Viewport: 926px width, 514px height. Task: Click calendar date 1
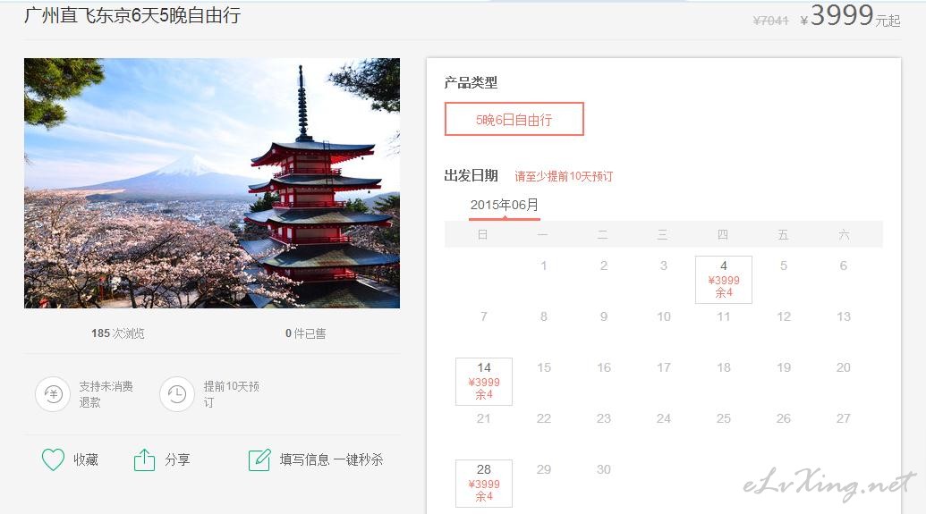tap(544, 265)
